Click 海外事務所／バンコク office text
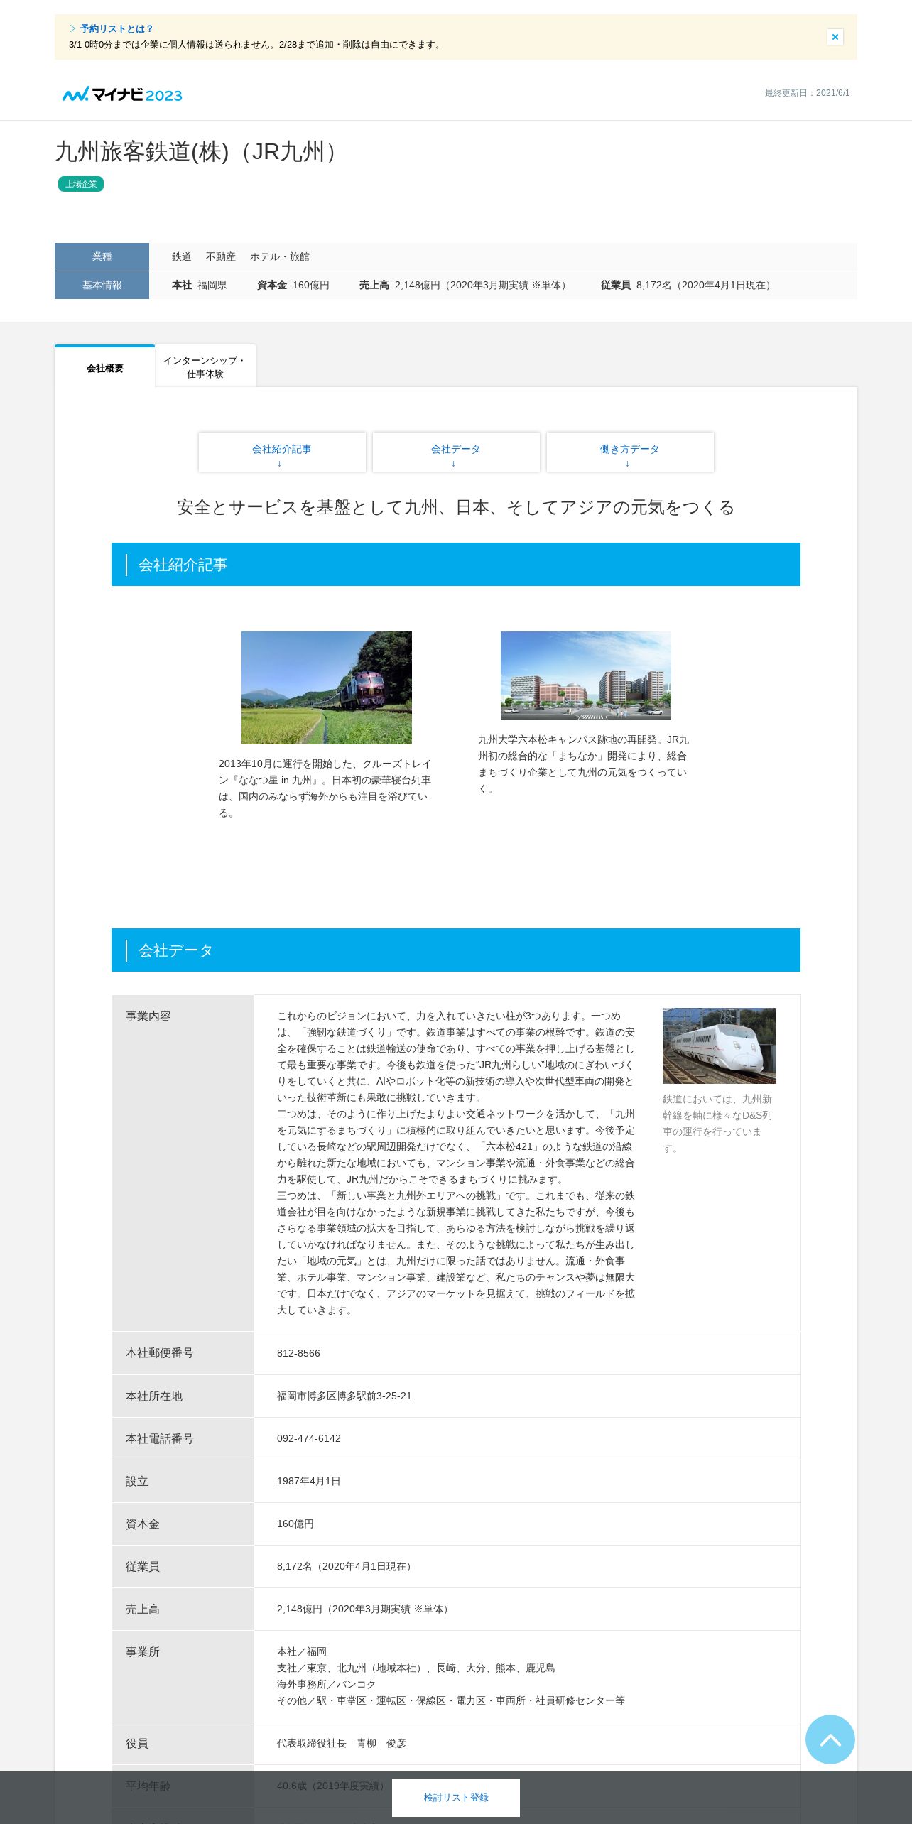This screenshot has width=912, height=1824. pyautogui.click(x=326, y=1684)
